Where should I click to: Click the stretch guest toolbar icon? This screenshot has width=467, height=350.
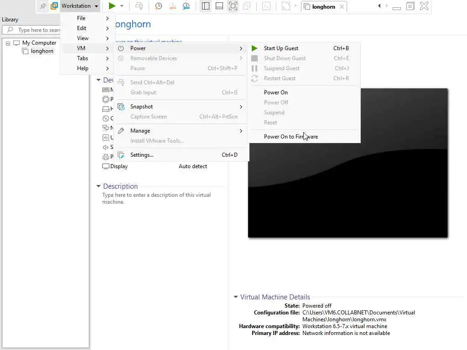coord(285,6)
